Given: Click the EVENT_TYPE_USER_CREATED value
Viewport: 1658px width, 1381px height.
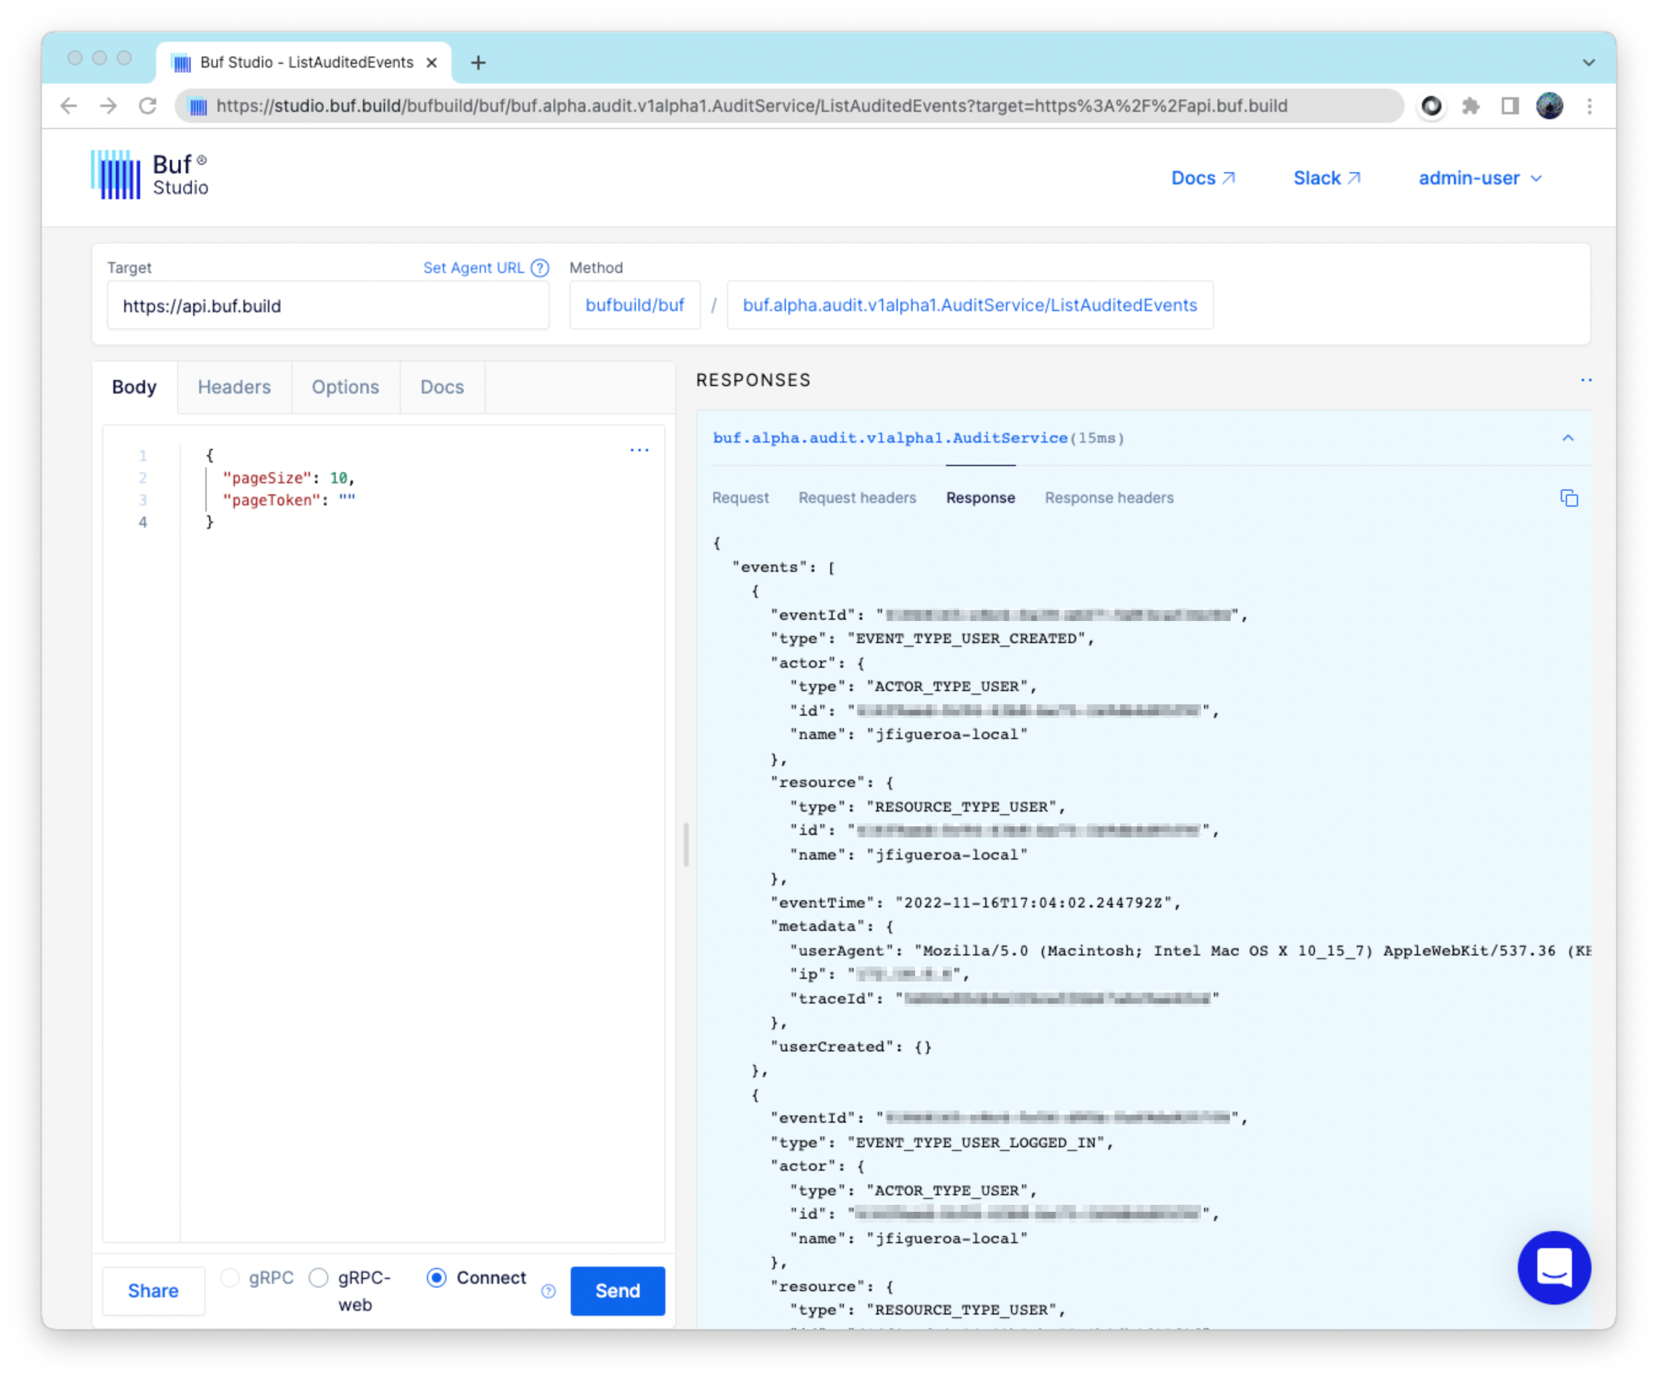Looking at the screenshot, I should tap(966, 638).
